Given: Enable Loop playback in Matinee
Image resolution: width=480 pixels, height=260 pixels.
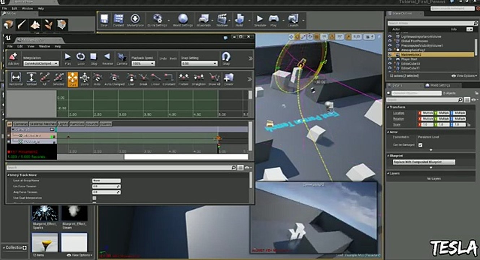Looking at the screenshot, I should click(81, 58).
